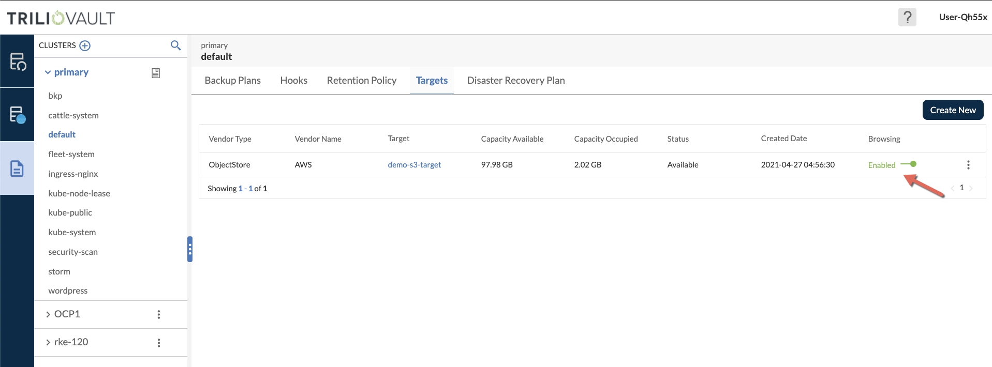992x367 pixels.
Task: Click the Create New button
Action: coord(952,110)
